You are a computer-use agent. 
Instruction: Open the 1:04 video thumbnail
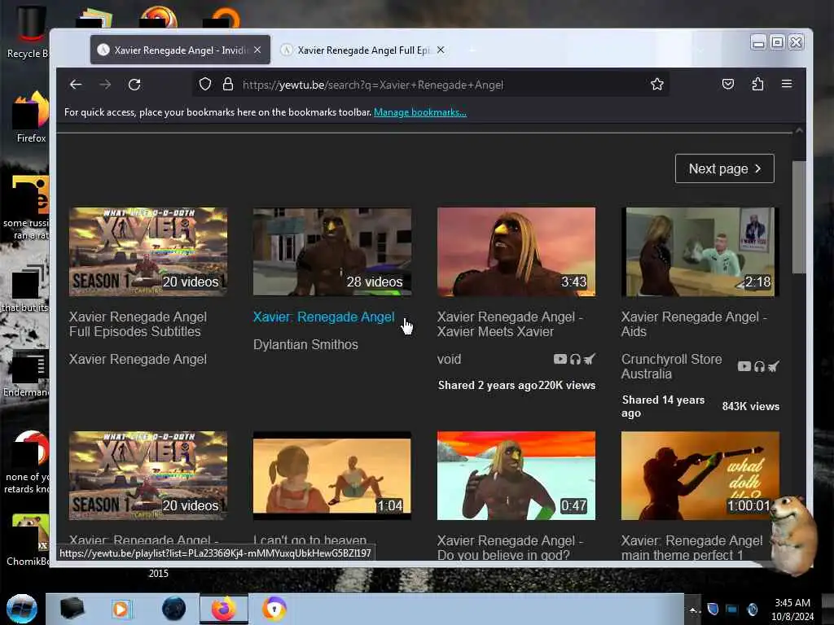coord(332,475)
